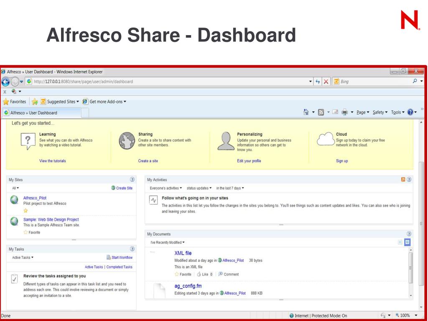Click the Read Mail icon in command bar

pos(335,112)
